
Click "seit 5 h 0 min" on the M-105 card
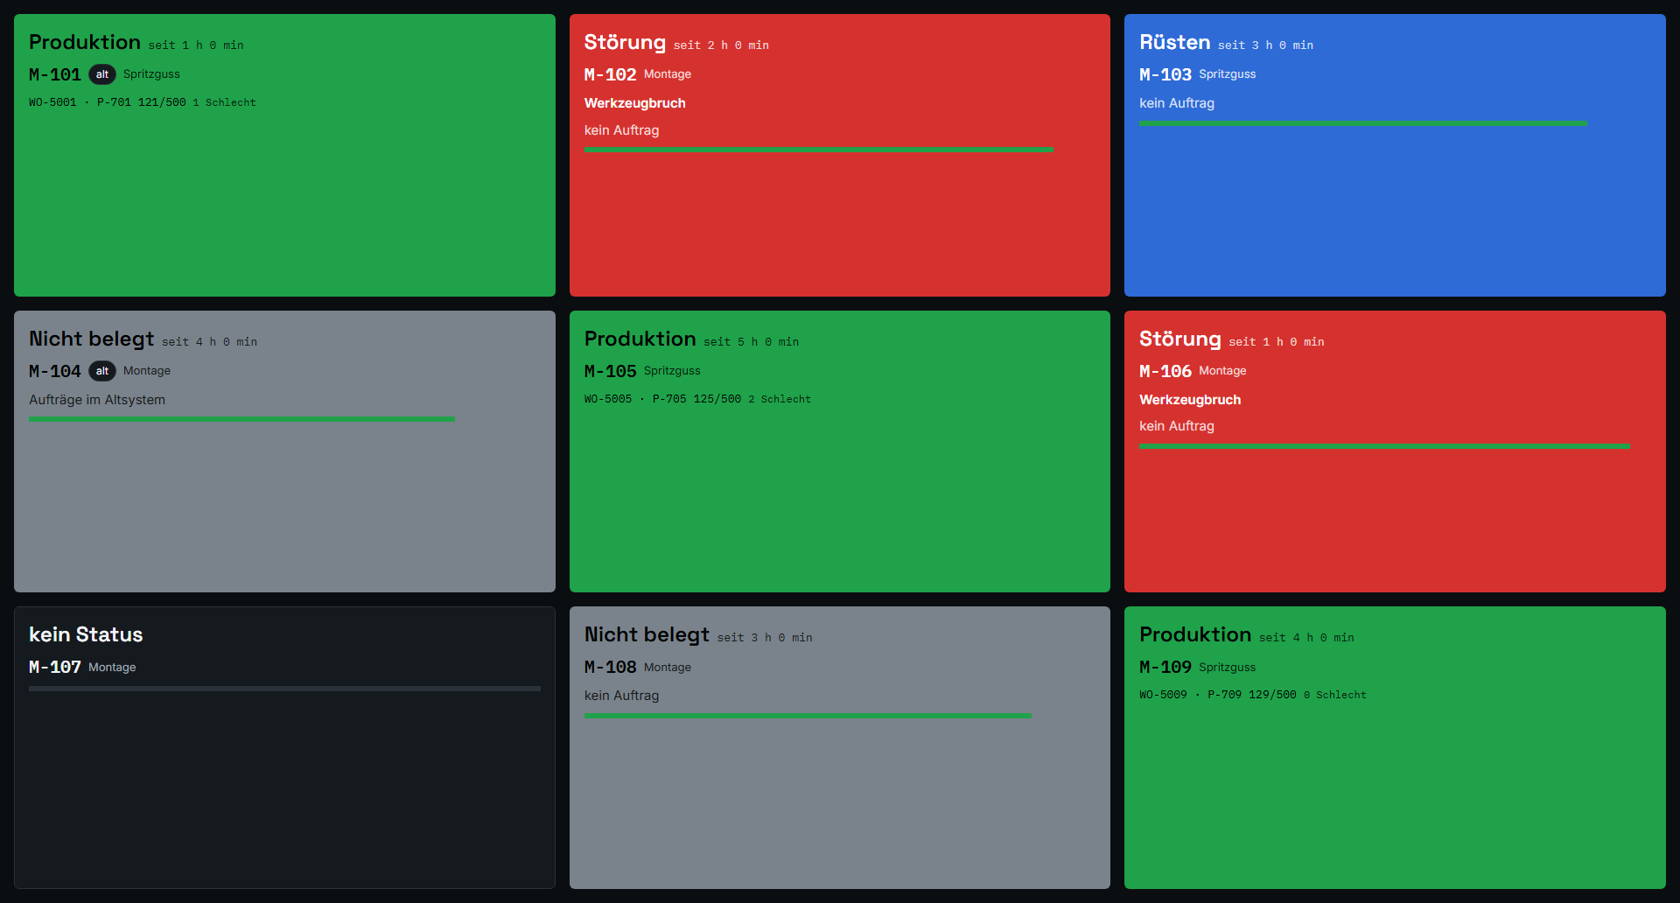pyautogui.click(x=751, y=342)
